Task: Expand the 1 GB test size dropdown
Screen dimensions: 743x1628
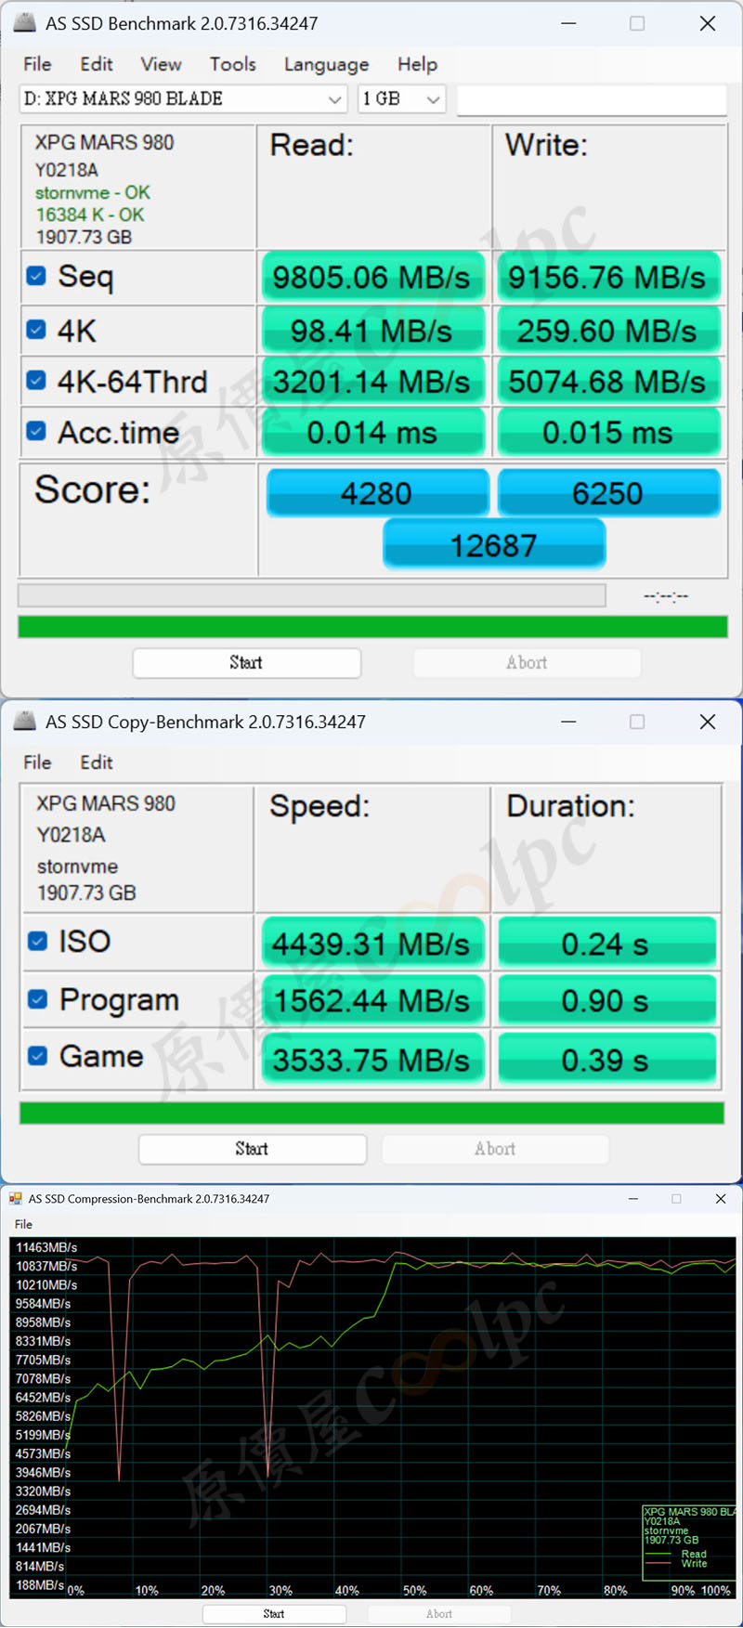Action: [402, 98]
